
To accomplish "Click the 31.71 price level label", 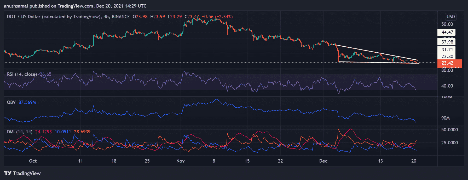I will coord(447,50).
